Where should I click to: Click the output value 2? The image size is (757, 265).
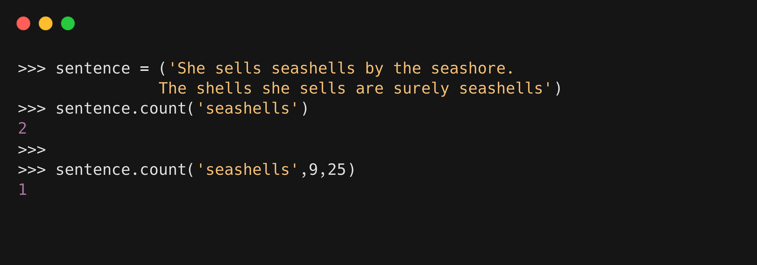point(22,128)
